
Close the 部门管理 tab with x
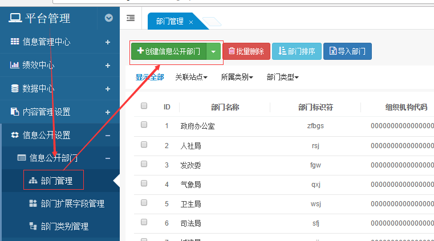191,22
